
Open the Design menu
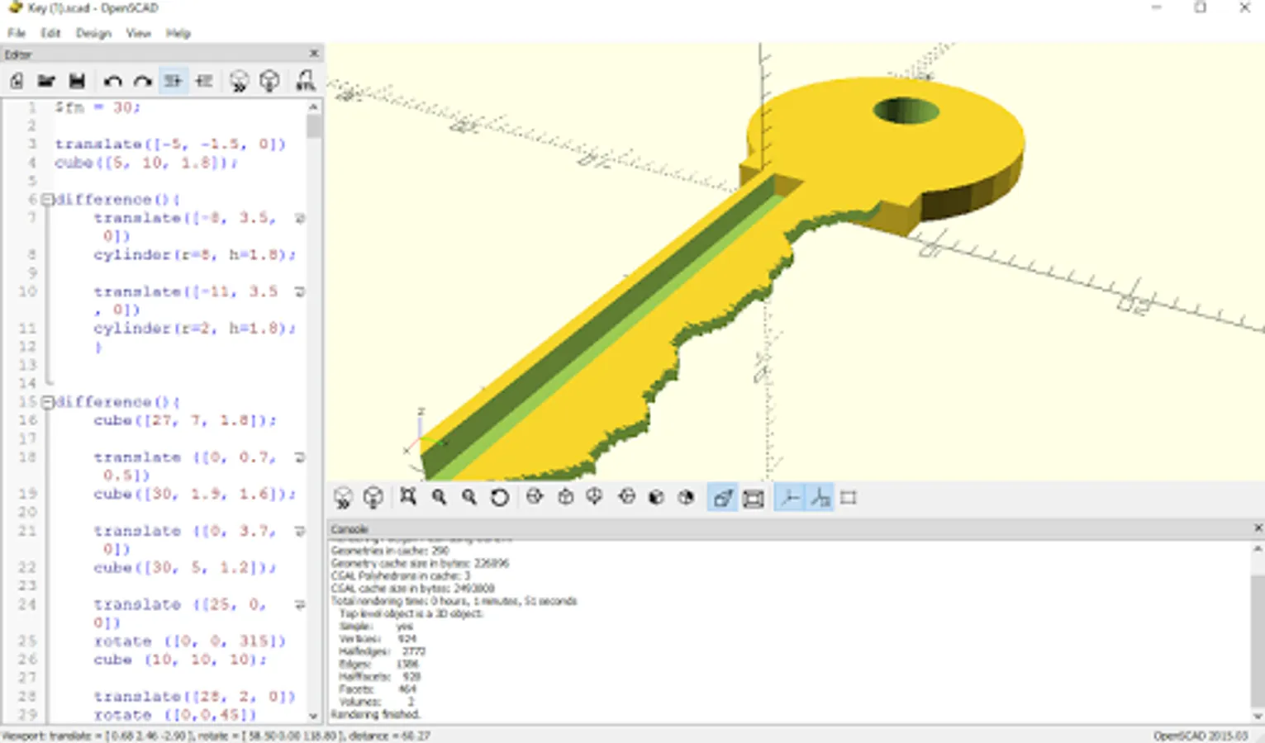93,33
